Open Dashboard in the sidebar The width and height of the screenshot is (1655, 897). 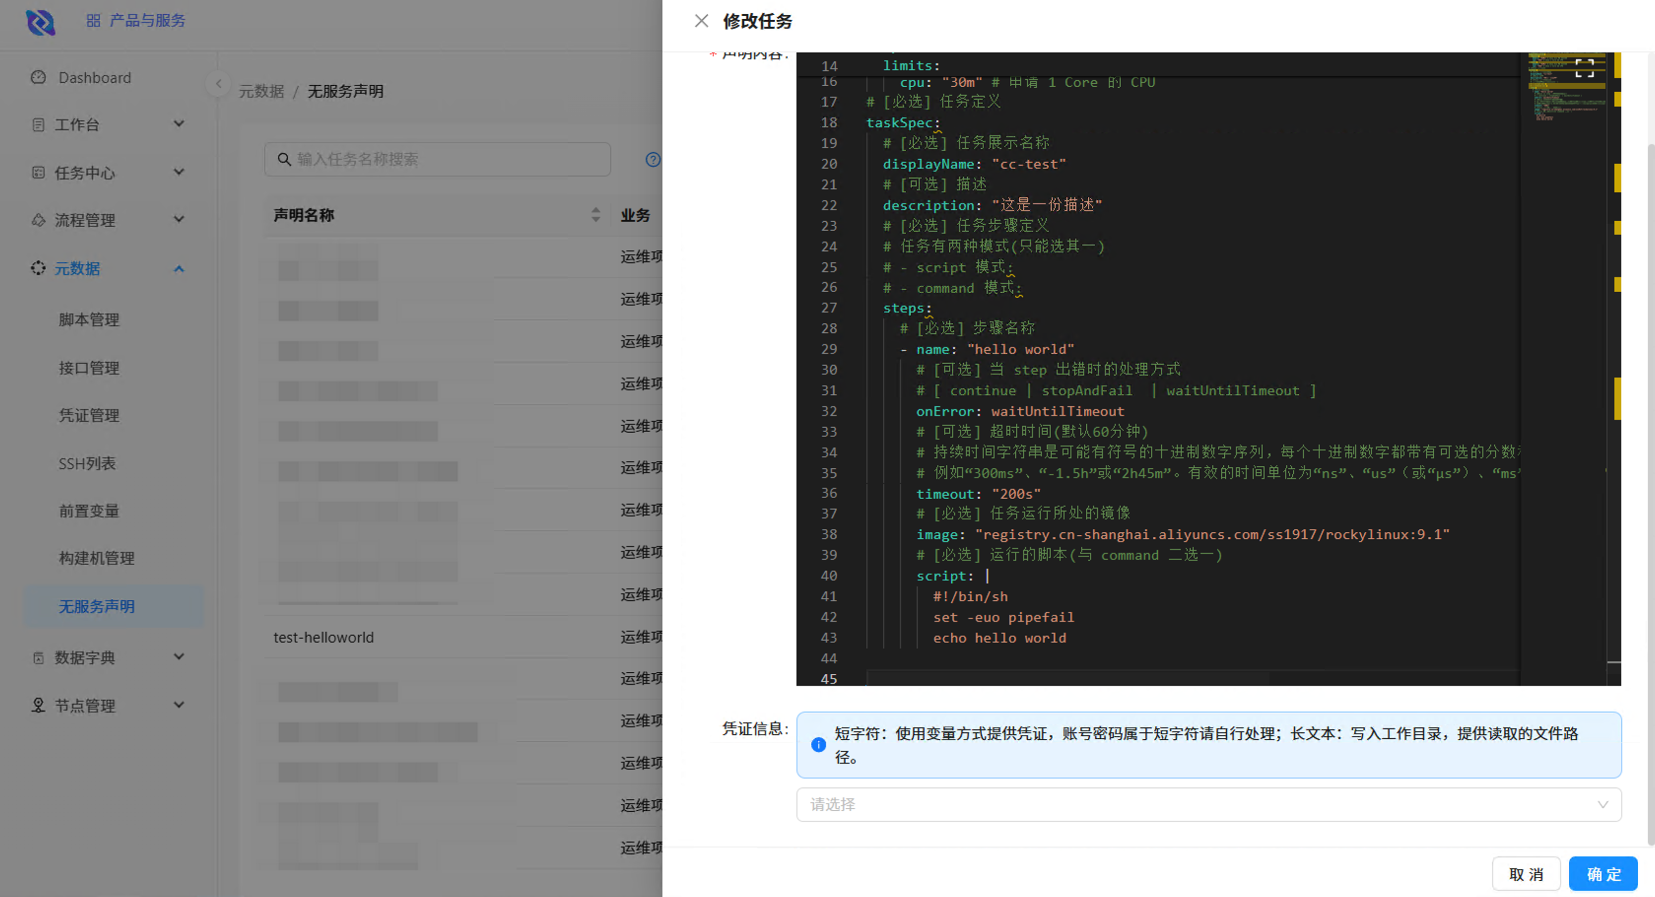click(95, 78)
